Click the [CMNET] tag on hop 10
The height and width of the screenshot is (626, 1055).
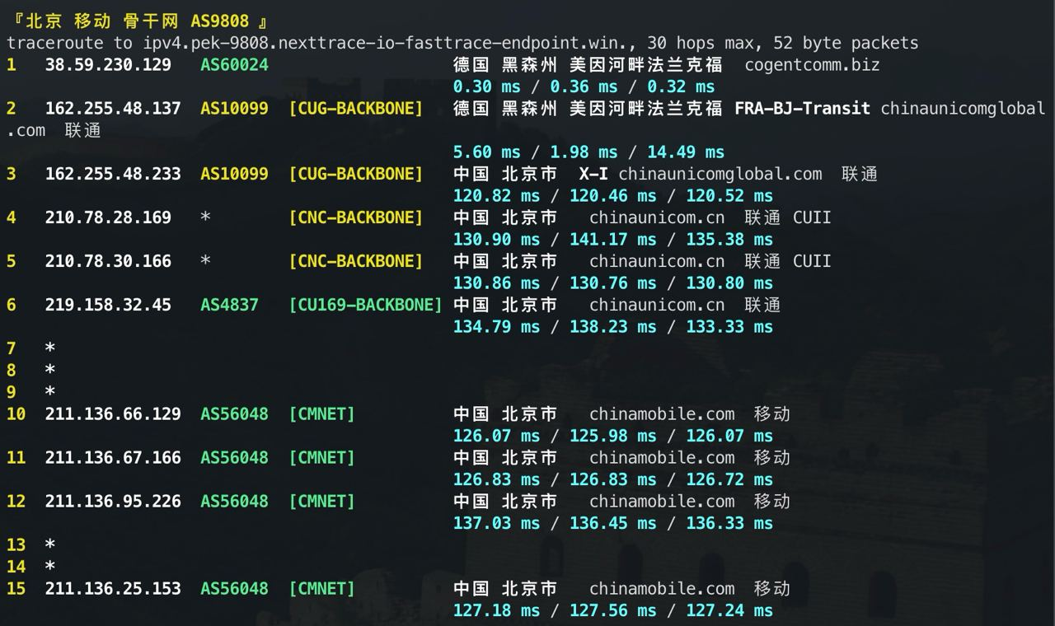click(x=321, y=413)
